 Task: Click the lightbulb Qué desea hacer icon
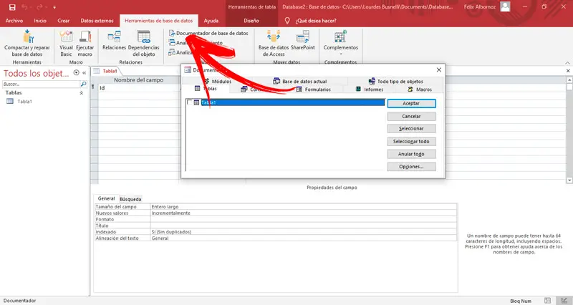pyautogui.click(x=288, y=21)
